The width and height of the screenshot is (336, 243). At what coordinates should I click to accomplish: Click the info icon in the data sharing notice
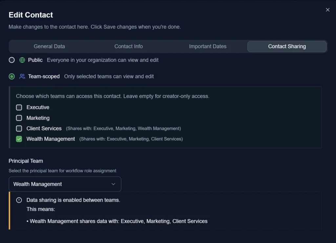click(19, 200)
